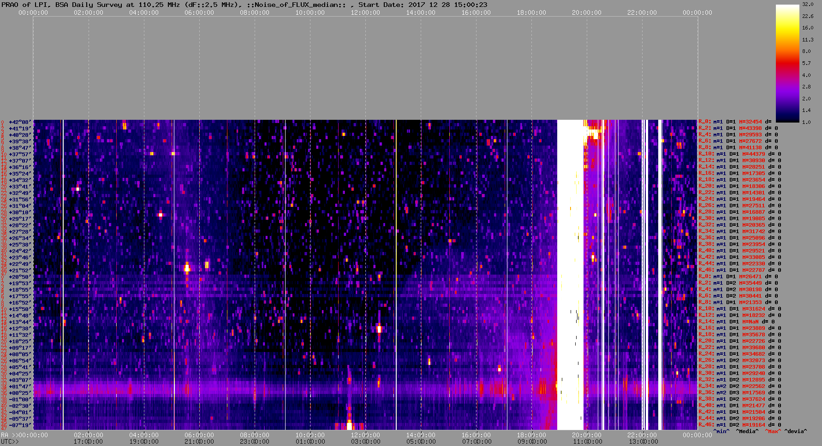Image resolution: width=822 pixels, height=446 pixels.
Task: Click the beam row showing M=NaN
Action: [x=737, y=322]
